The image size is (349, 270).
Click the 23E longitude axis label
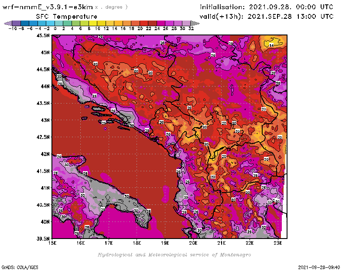[277, 243]
